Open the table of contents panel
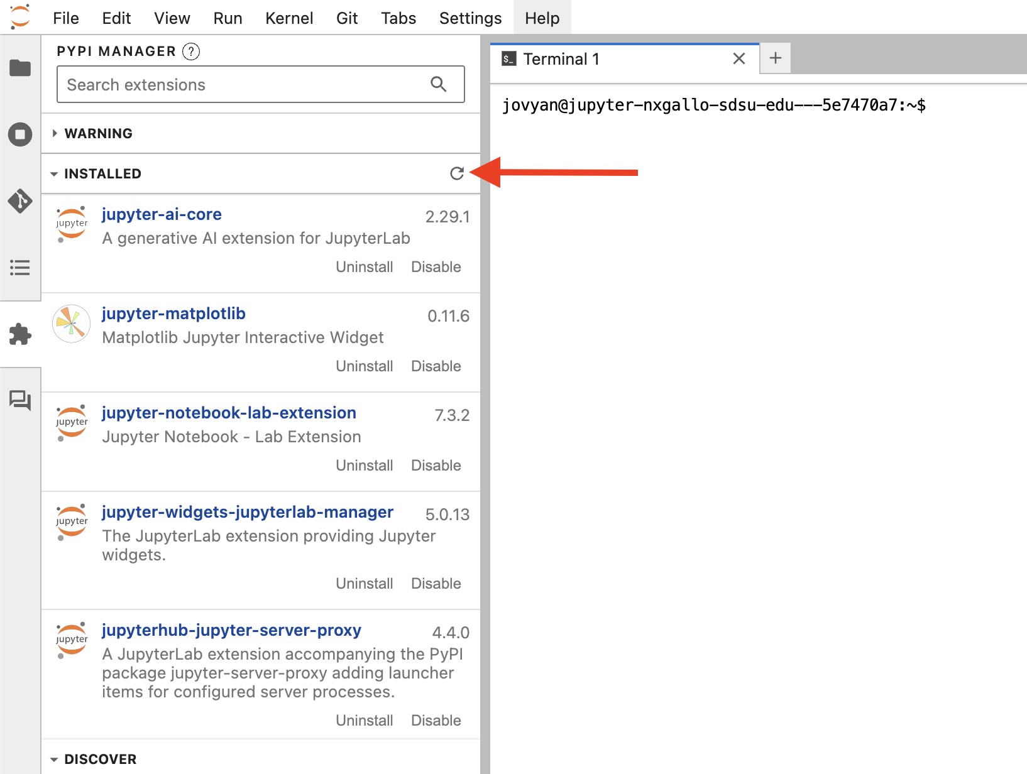 tap(20, 268)
